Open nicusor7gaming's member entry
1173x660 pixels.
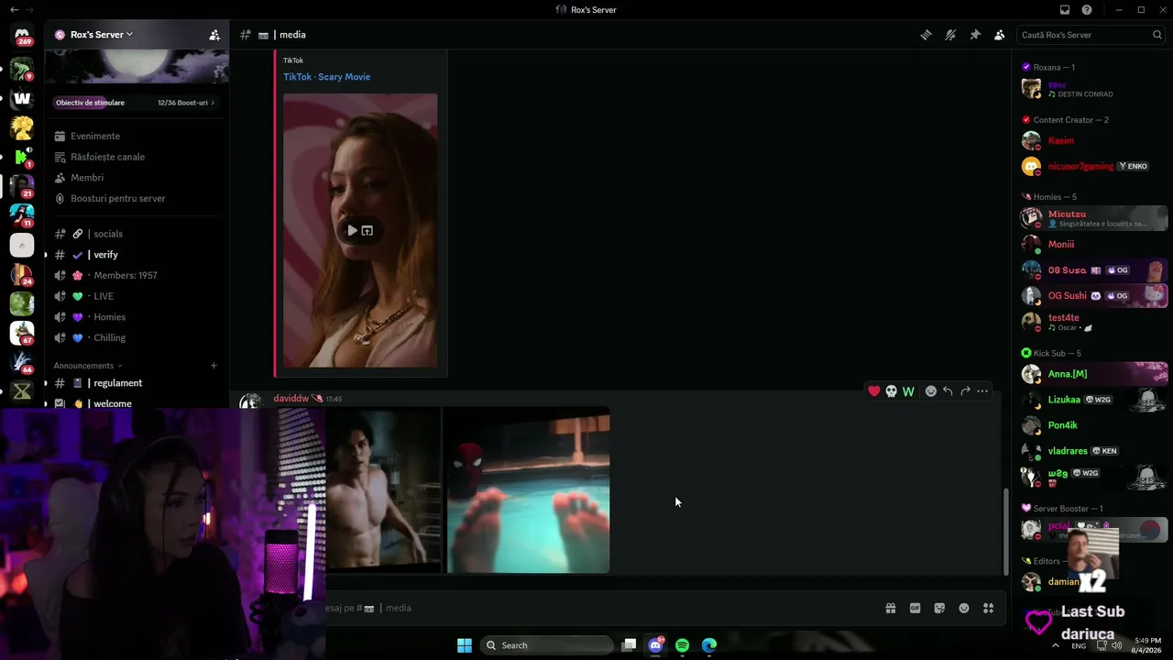(1094, 167)
